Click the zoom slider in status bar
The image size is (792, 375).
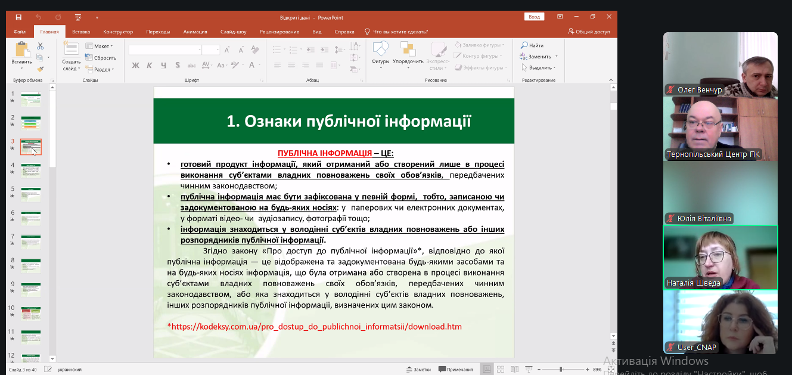[561, 370]
